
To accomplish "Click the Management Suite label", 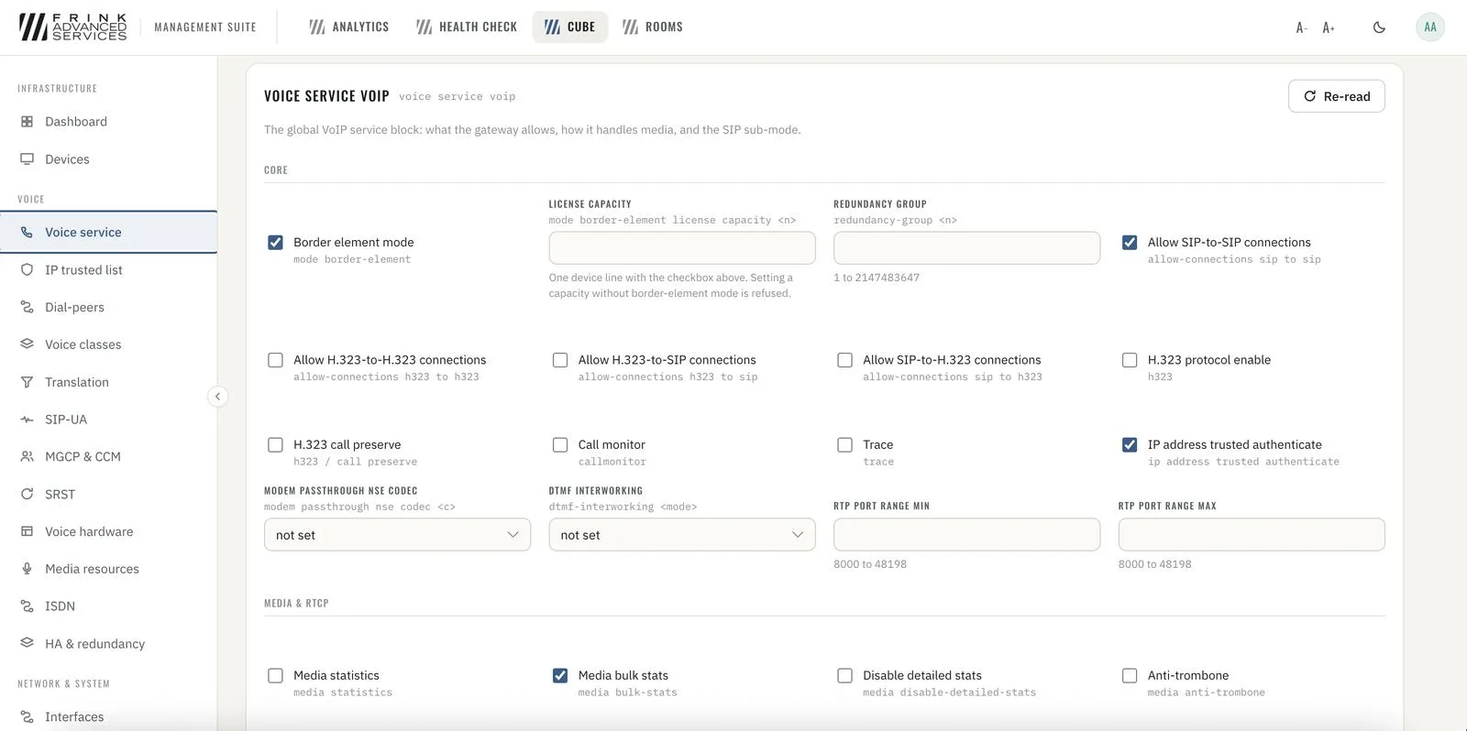I will point(205,27).
